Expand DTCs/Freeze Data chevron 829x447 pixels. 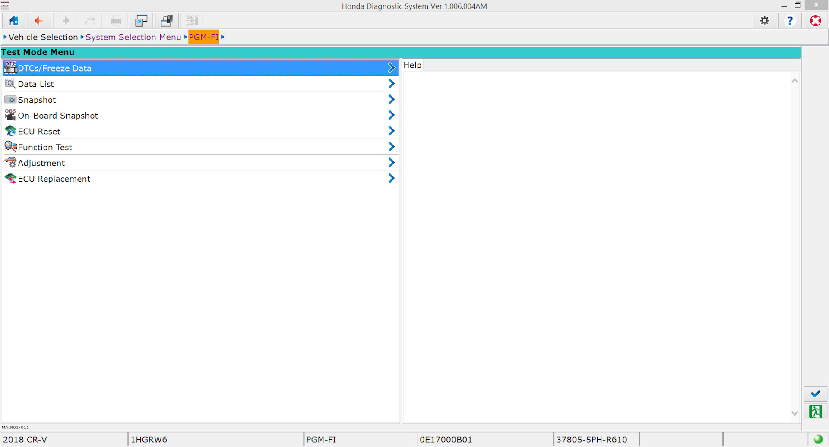pyautogui.click(x=391, y=68)
